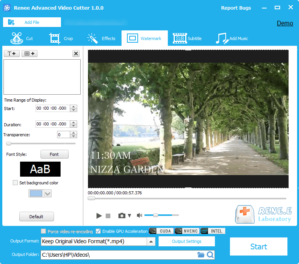Increase the Start time with up arrow
The height and width of the screenshot is (264, 299).
point(73,107)
